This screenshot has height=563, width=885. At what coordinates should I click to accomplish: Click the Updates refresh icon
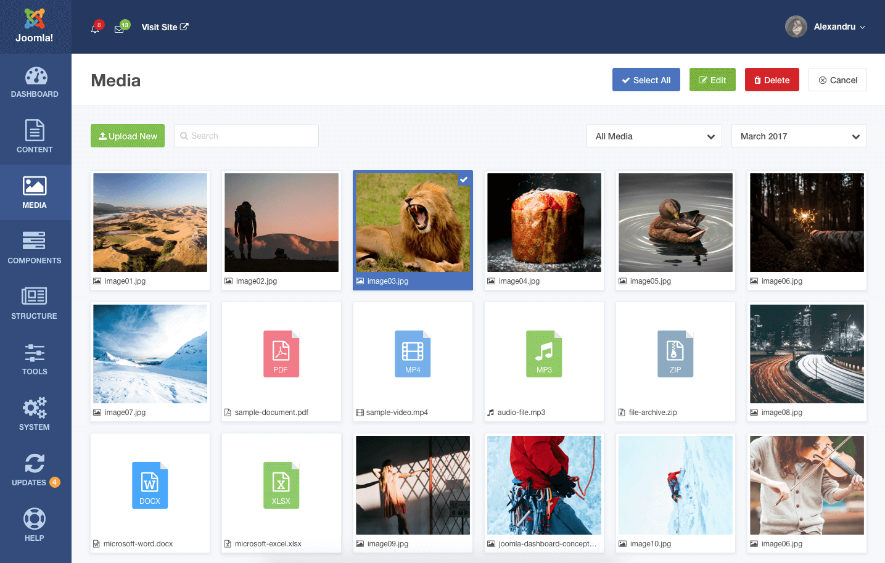(35, 464)
